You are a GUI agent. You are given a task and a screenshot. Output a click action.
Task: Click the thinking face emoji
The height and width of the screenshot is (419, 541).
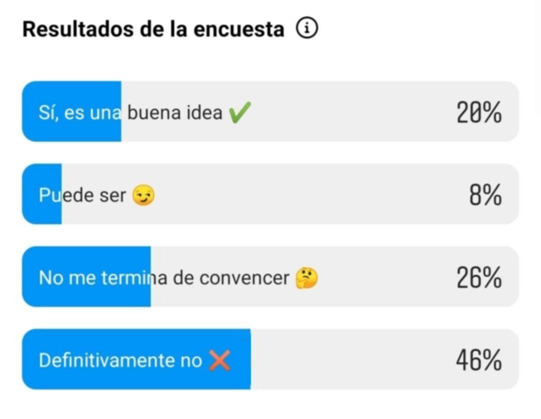pos(307,278)
